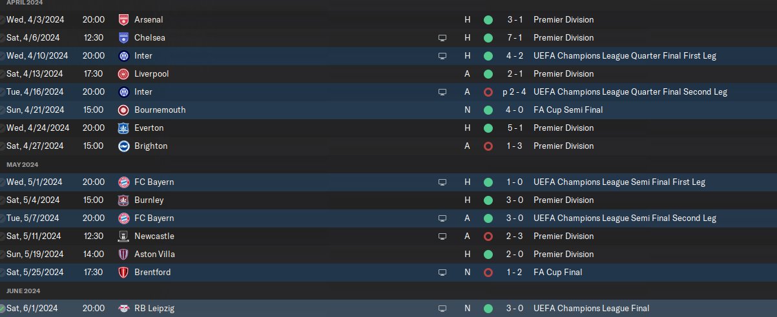Screen dimensions: 777x317
Task: Click the TV broadcast icon on Chelsea row
Action: (x=442, y=38)
